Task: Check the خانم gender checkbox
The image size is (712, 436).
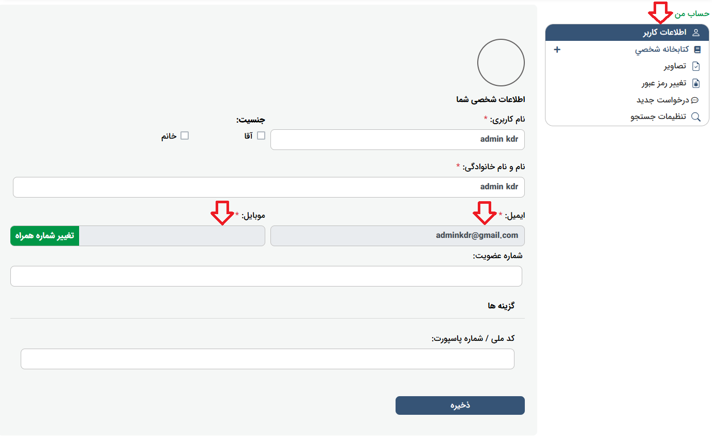Action: [x=185, y=136]
